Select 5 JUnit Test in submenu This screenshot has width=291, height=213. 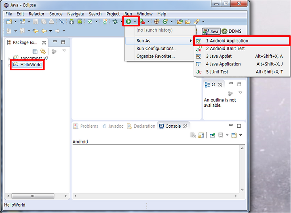[242, 72]
